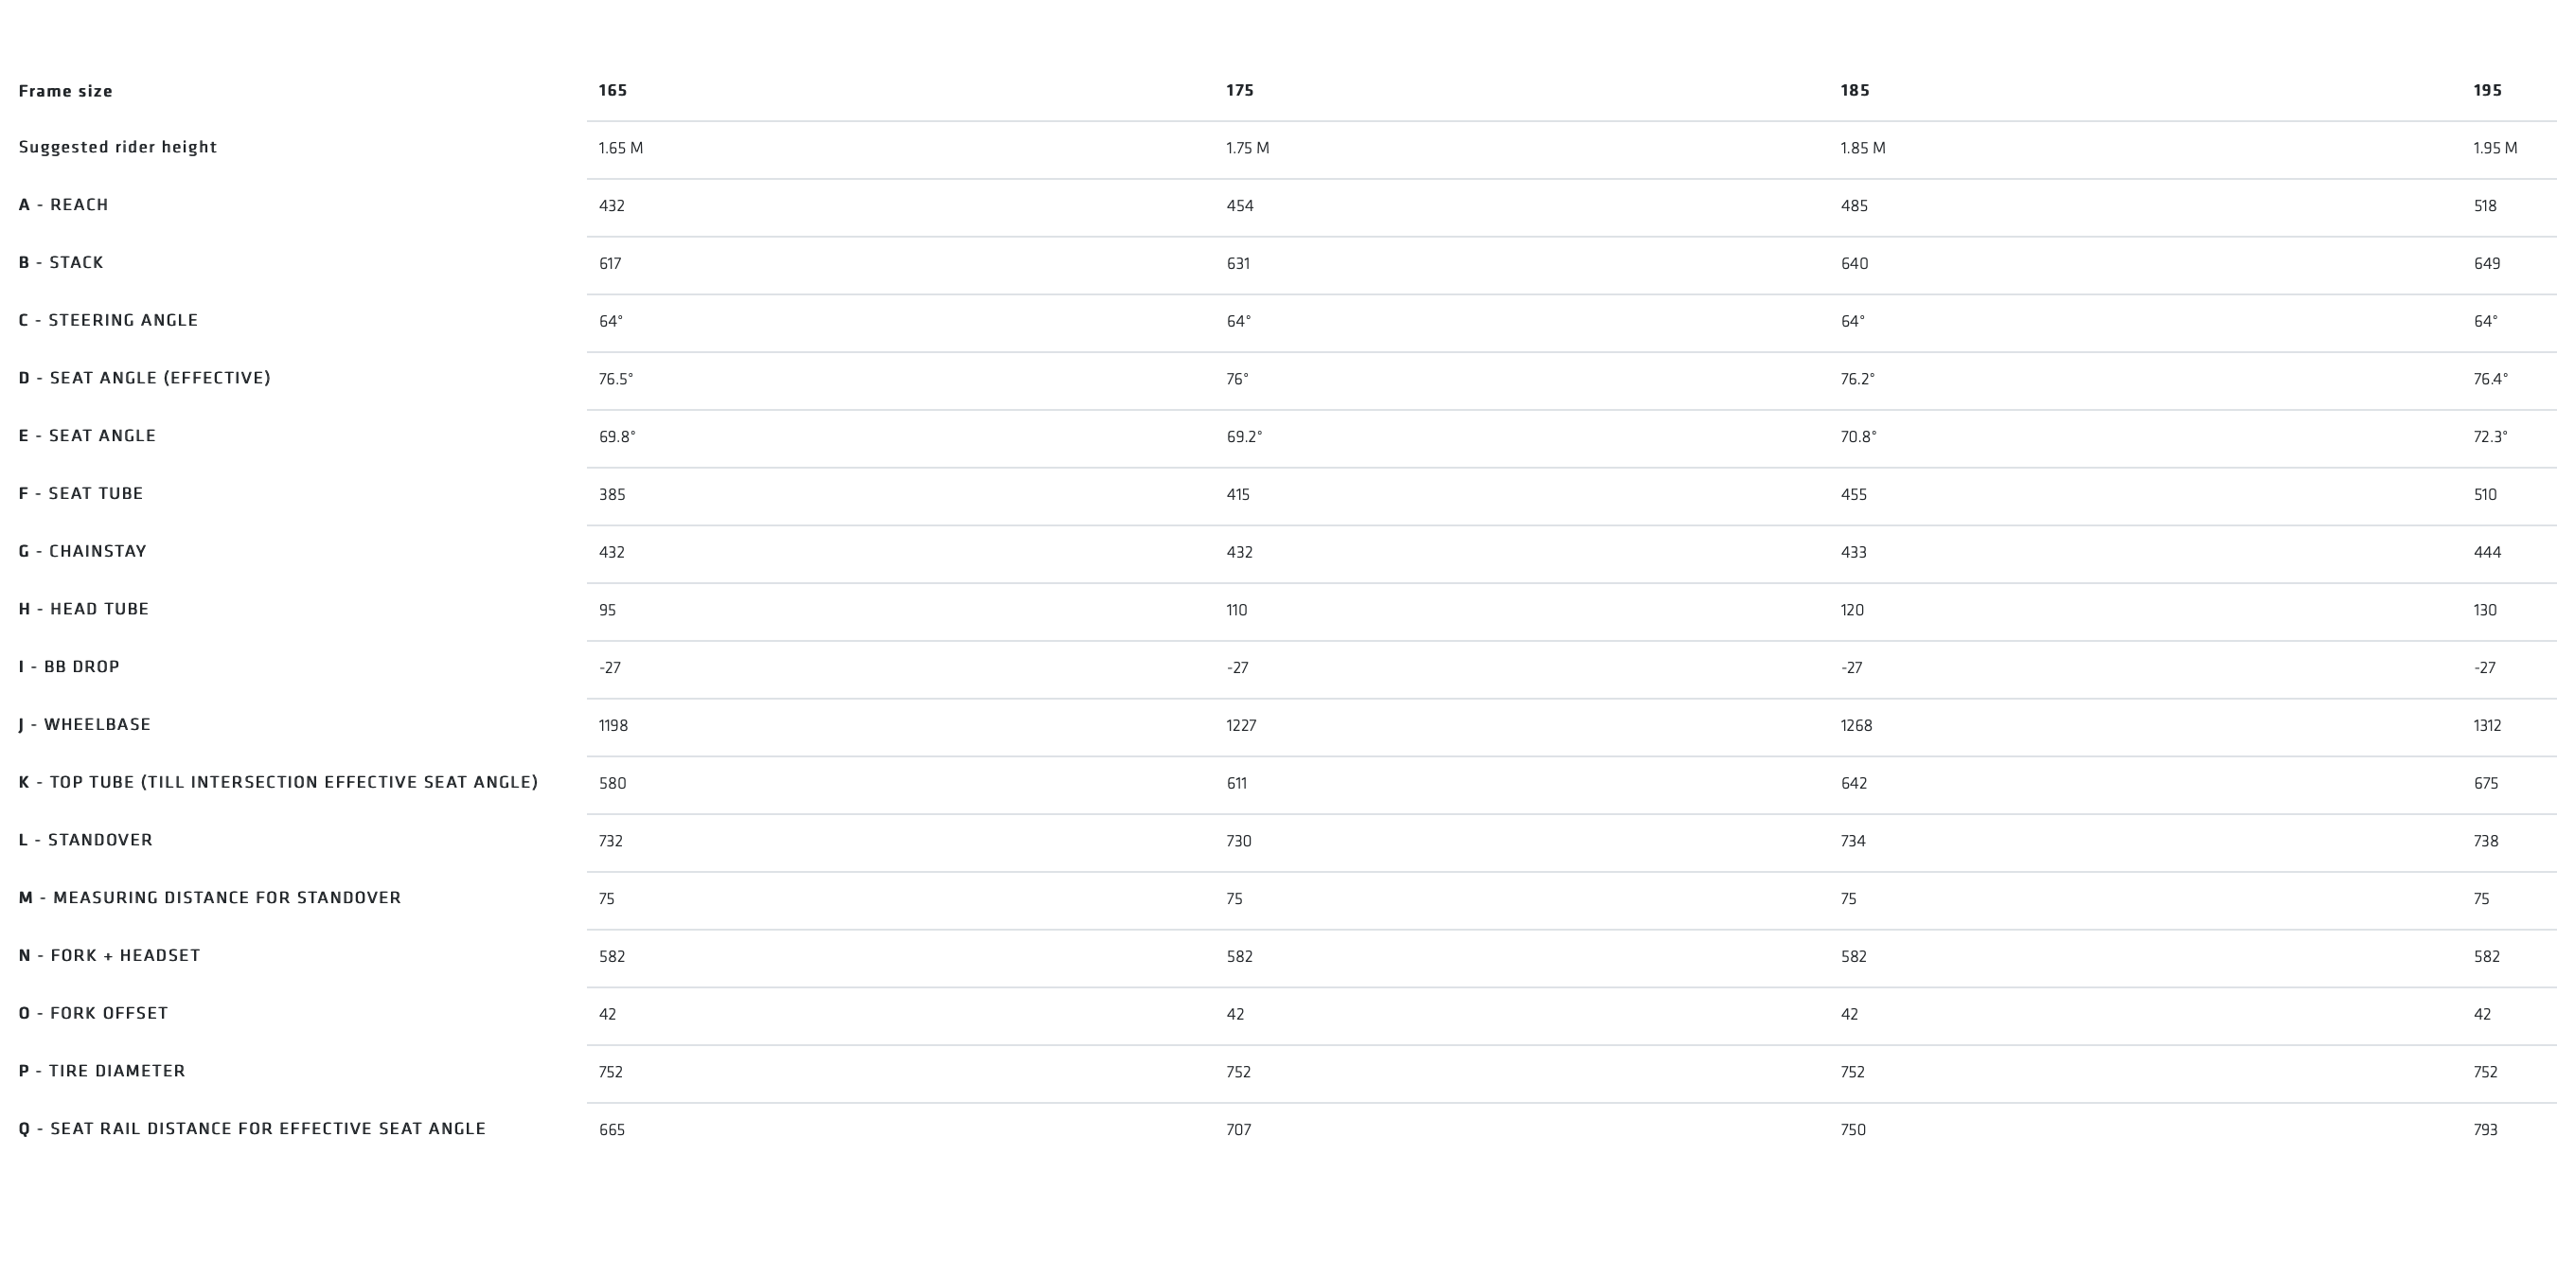
Task: Select head tube value 110 for frame 175
Action: [x=1235, y=610]
